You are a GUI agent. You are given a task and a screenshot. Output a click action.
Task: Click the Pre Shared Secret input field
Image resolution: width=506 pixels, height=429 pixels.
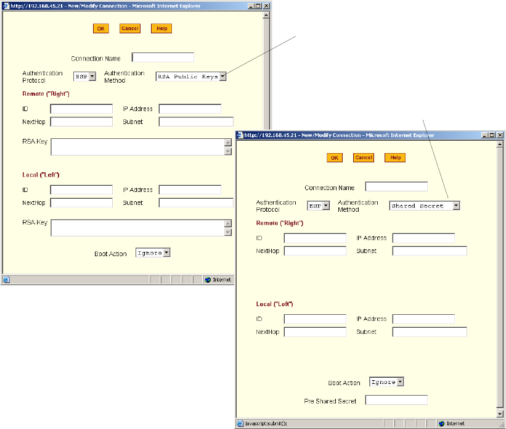pyautogui.click(x=396, y=400)
